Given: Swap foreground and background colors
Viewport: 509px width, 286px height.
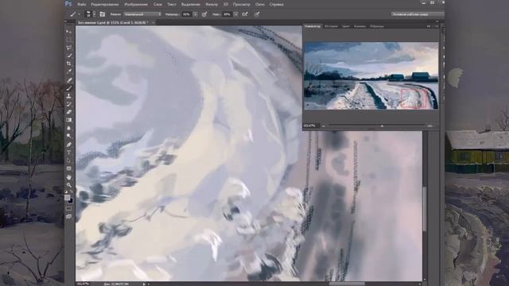Looking at the screenshot, I should point(72,192).
